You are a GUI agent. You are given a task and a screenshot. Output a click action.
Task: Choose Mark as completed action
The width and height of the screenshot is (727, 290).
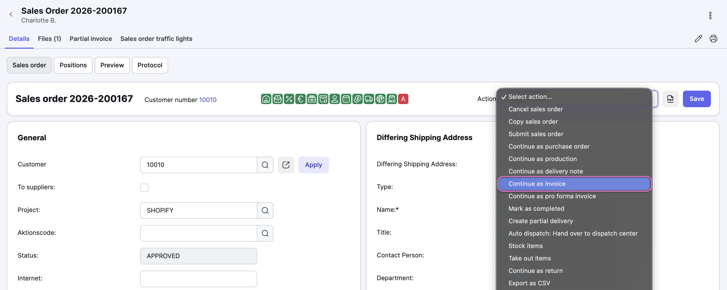point(574,209)
